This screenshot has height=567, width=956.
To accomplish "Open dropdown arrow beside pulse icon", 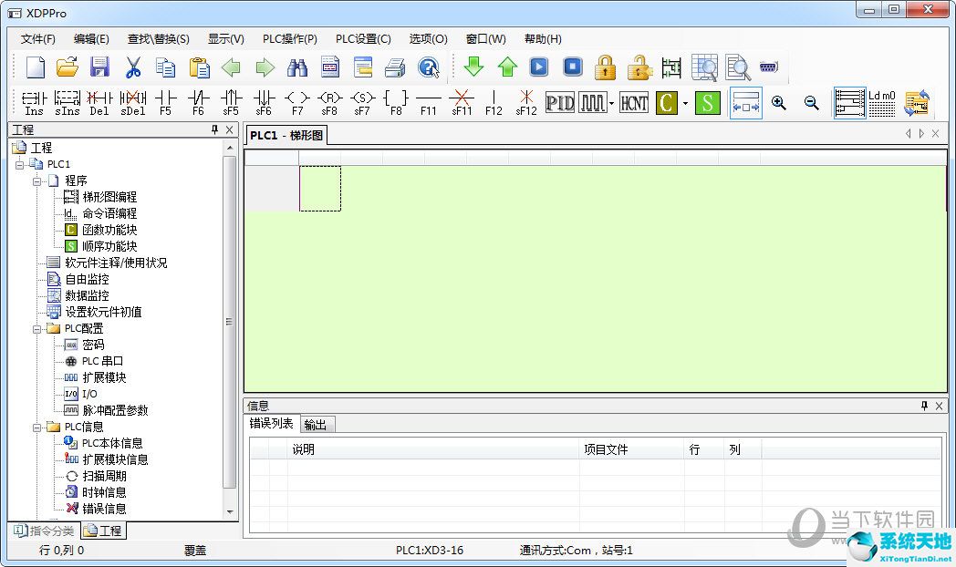I will (611, 103).
